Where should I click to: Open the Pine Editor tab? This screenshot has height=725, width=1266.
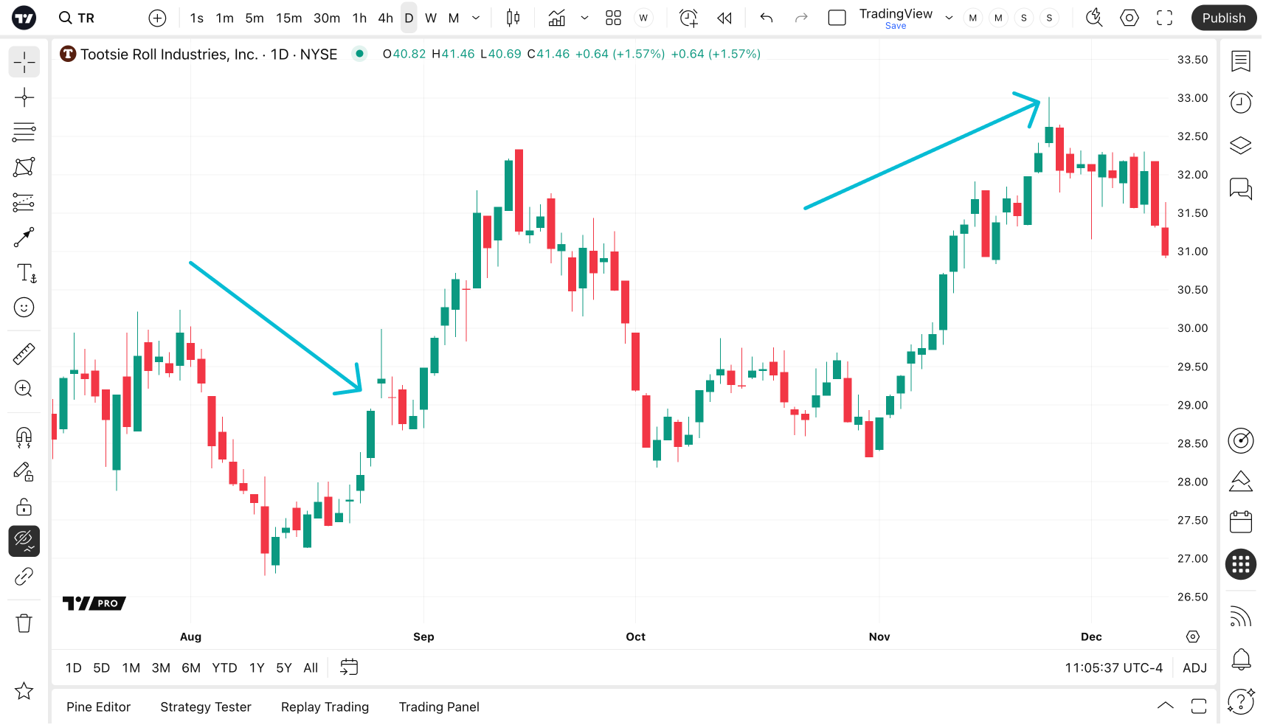[99, 707]
